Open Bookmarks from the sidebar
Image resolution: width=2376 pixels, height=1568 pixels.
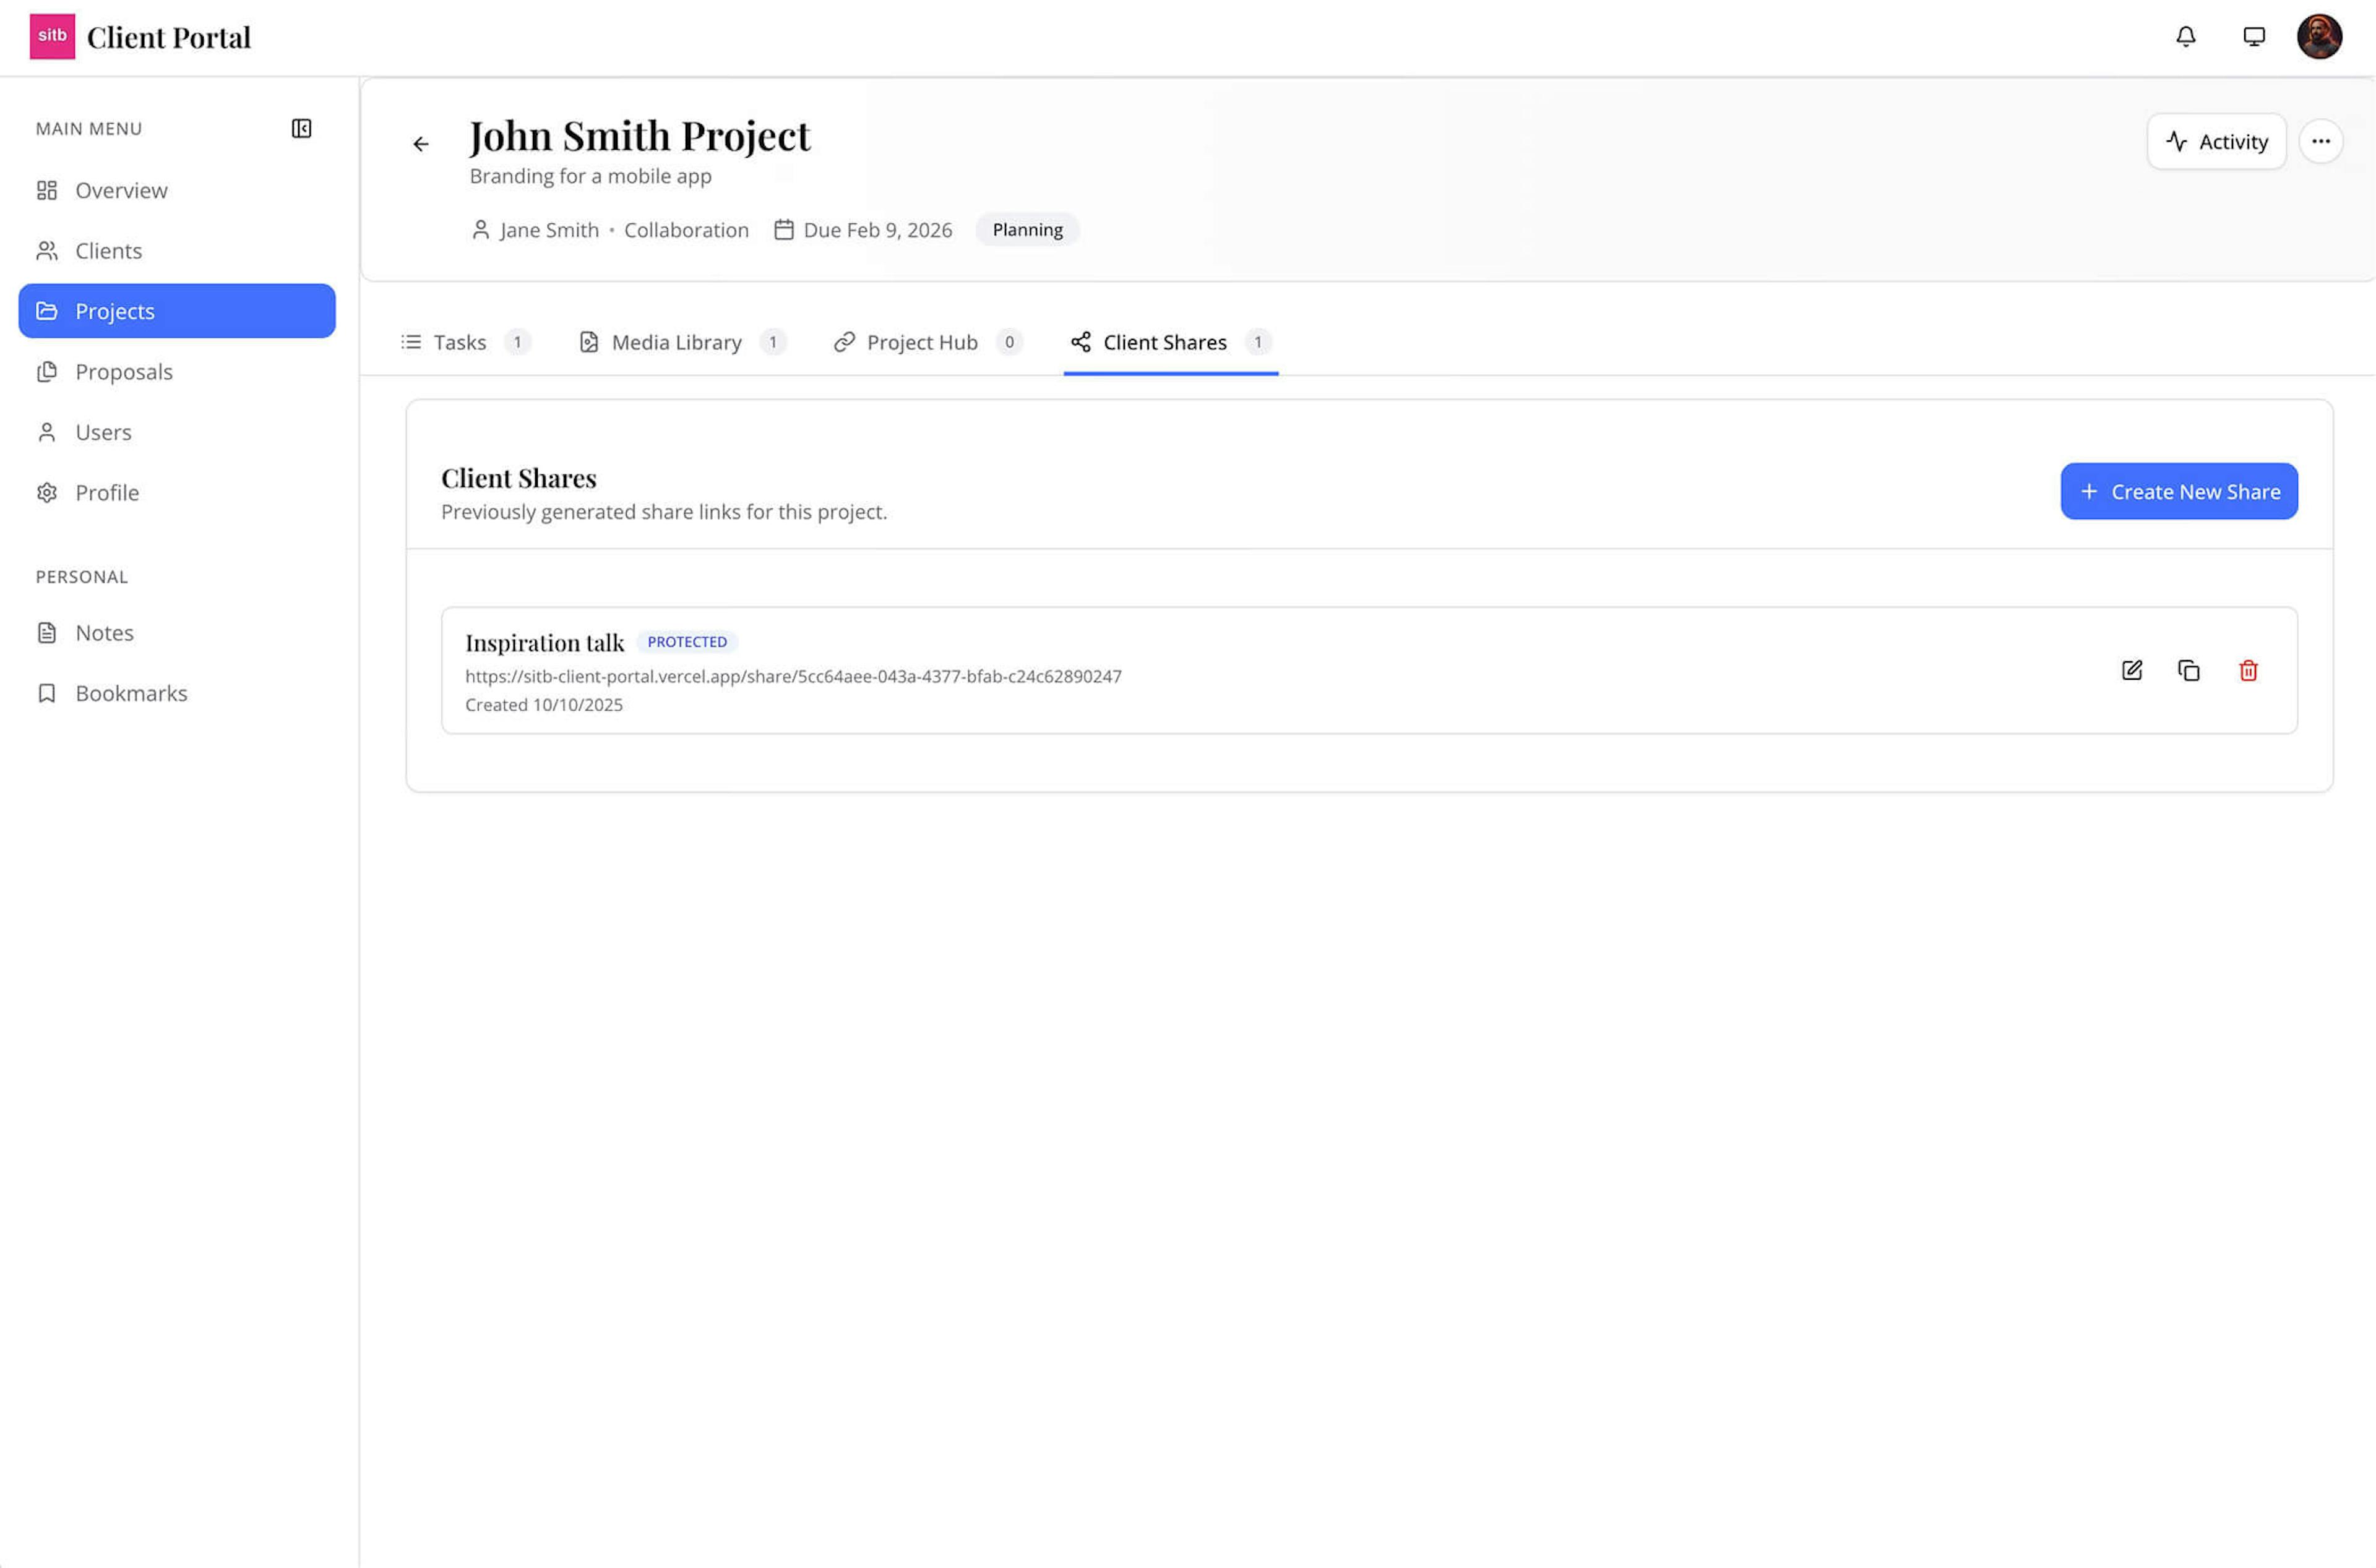tap(131, 692)
